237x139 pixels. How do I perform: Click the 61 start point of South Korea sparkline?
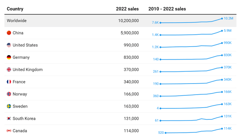click(160, 121)
